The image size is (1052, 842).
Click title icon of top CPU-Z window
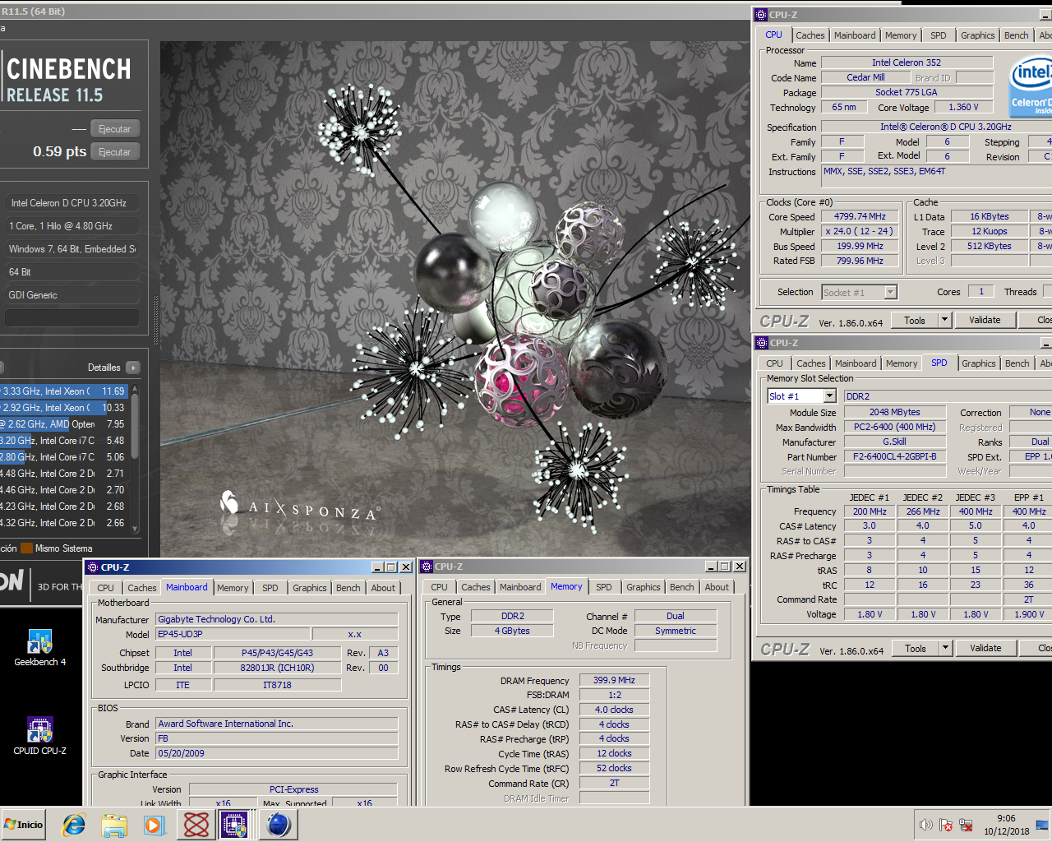[x=761, y=15]
